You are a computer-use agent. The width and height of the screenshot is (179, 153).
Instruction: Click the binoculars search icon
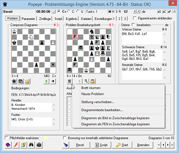31,145
